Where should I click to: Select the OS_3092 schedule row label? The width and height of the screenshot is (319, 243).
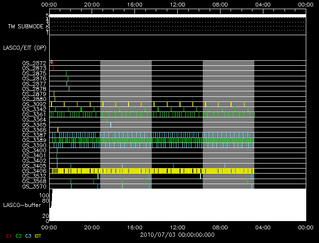[34, 104]
